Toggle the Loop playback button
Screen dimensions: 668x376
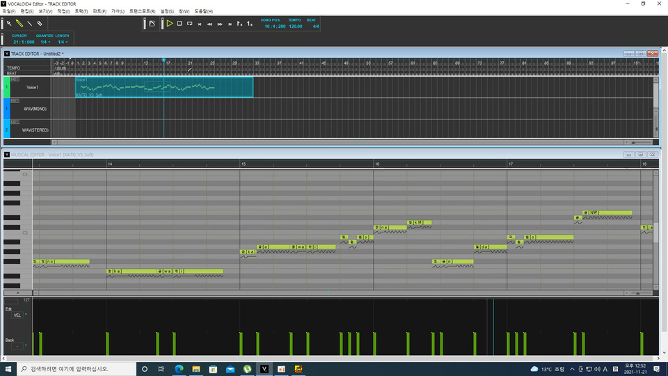pyautogui.click(x=189, y=24)
